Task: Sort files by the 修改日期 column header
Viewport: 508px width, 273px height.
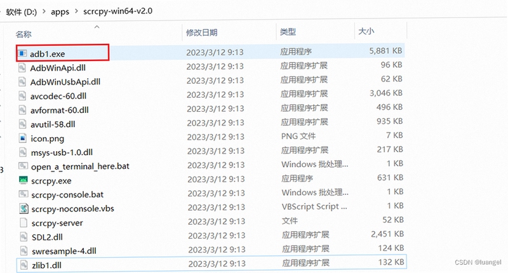Action: tap(201, 32)
